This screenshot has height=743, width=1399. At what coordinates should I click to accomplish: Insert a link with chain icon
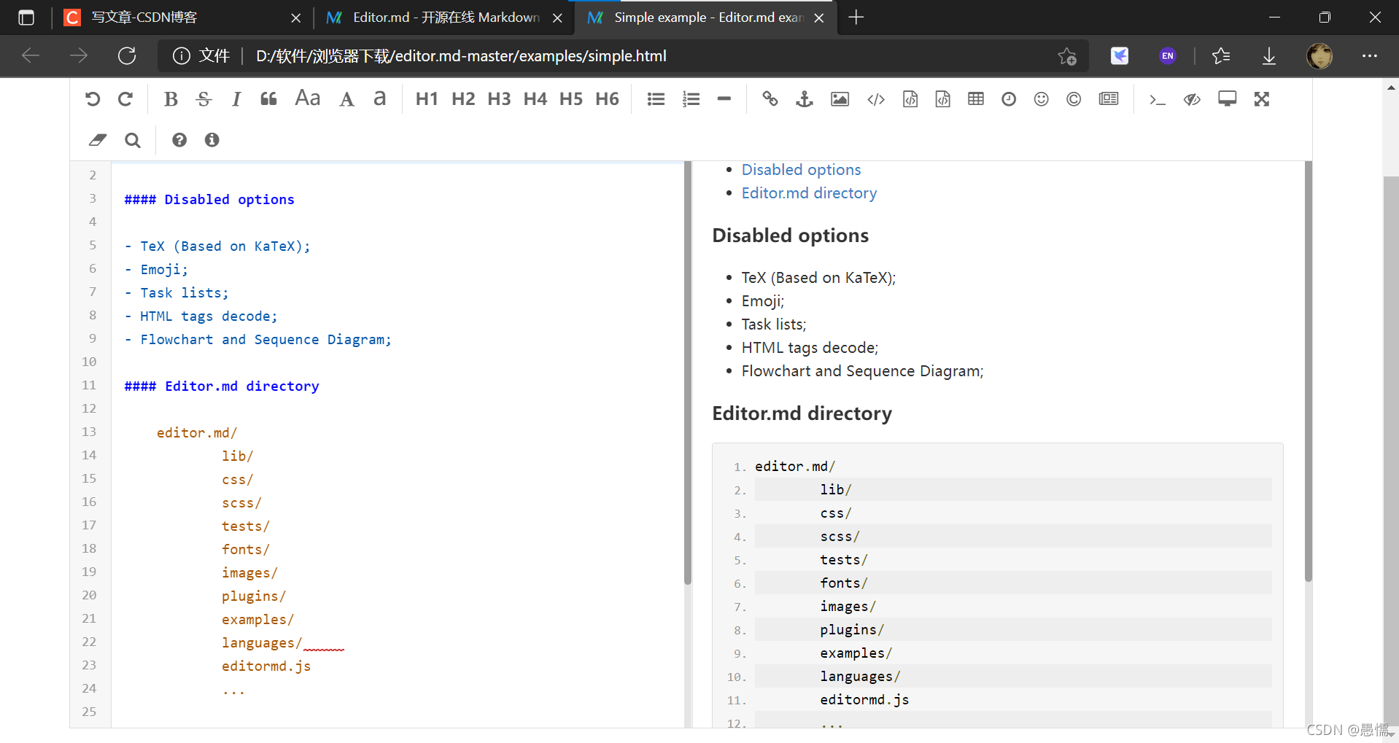[770, 99]
